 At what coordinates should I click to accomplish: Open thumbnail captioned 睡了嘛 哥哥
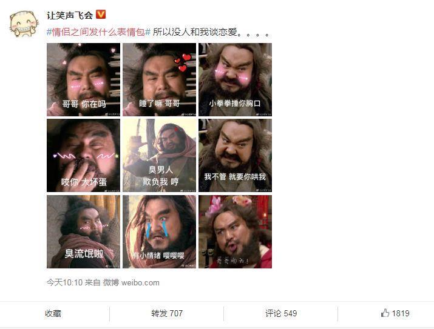tap(159, 79)
